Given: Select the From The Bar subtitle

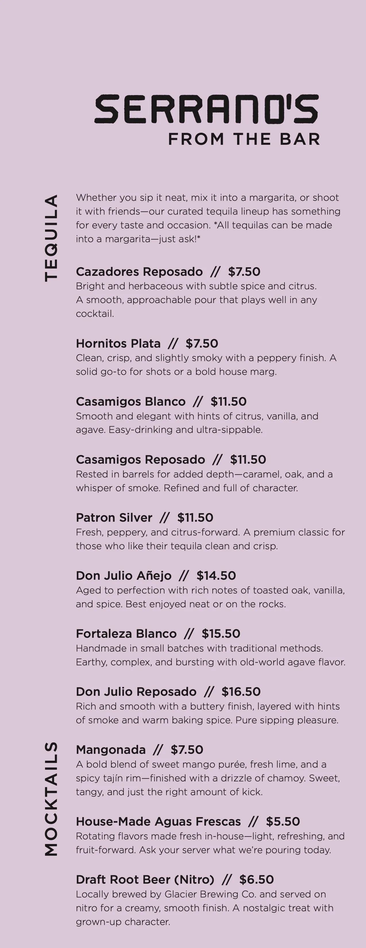Looking at the screenshot, I should coord(244,139).
